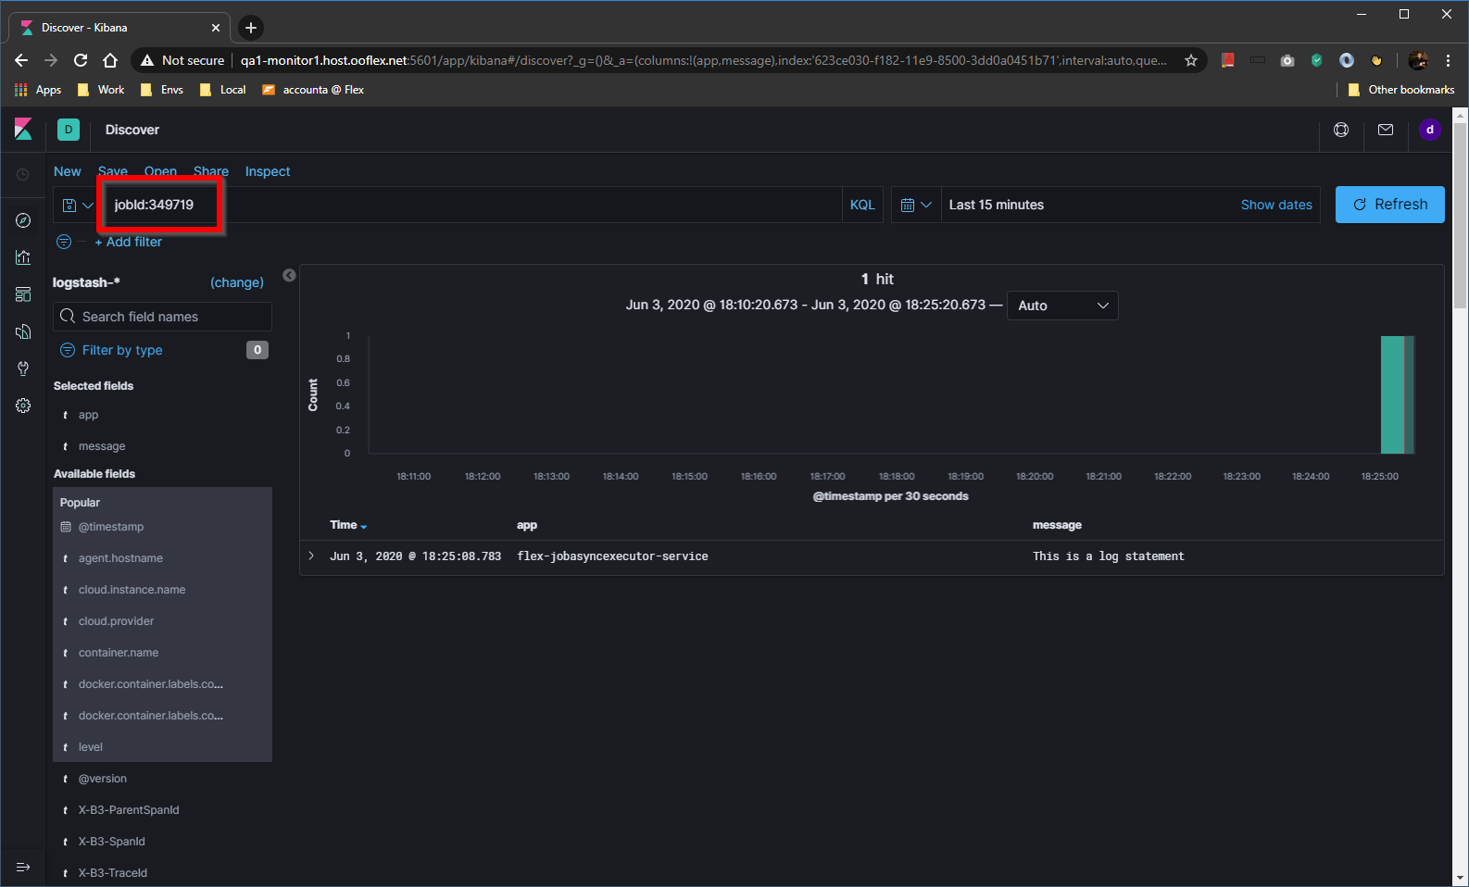Click the Kibana logo
Screen dimensions: 1469x887
[23, 130]
